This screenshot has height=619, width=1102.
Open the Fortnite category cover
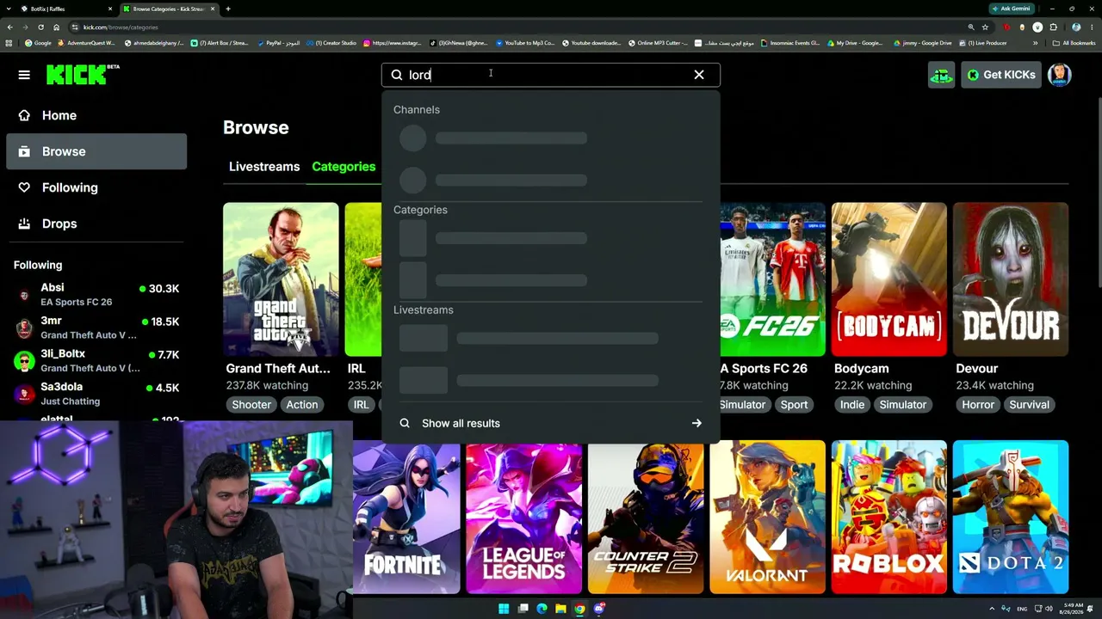point(406,517)
